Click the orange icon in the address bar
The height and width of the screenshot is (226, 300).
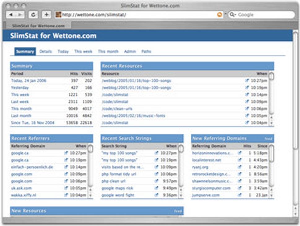tap(220, 15)
